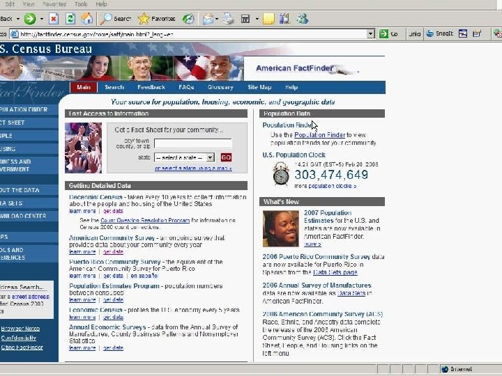Click the yellow note icon in toolbar
Viewport: 502px width, 376px height.
[268, 19]
